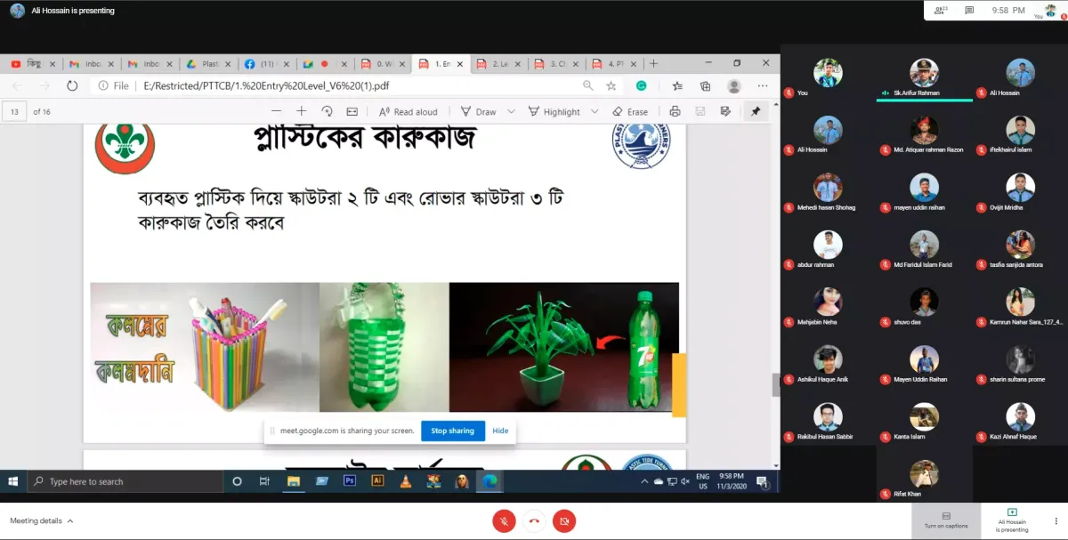Open the 'Ali Hossain is presenting' panel
Viewport: 1068px width, 540px height.
pyautogui.click(x=1011, y=520)
